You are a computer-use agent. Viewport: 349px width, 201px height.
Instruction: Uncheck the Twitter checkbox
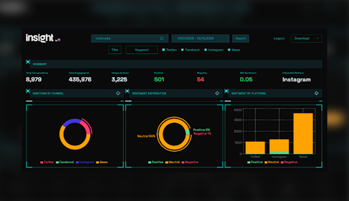pos(163,50)
